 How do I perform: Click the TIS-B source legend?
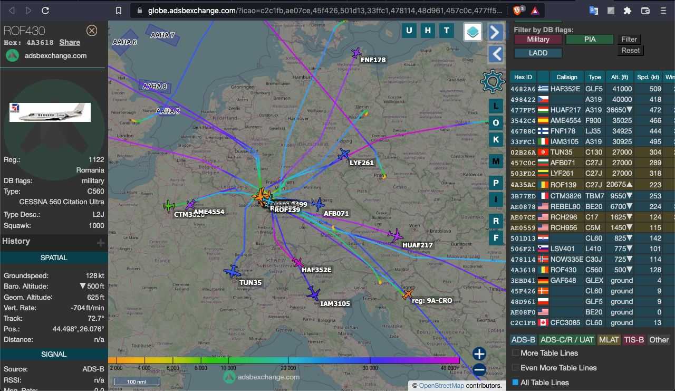634,340
